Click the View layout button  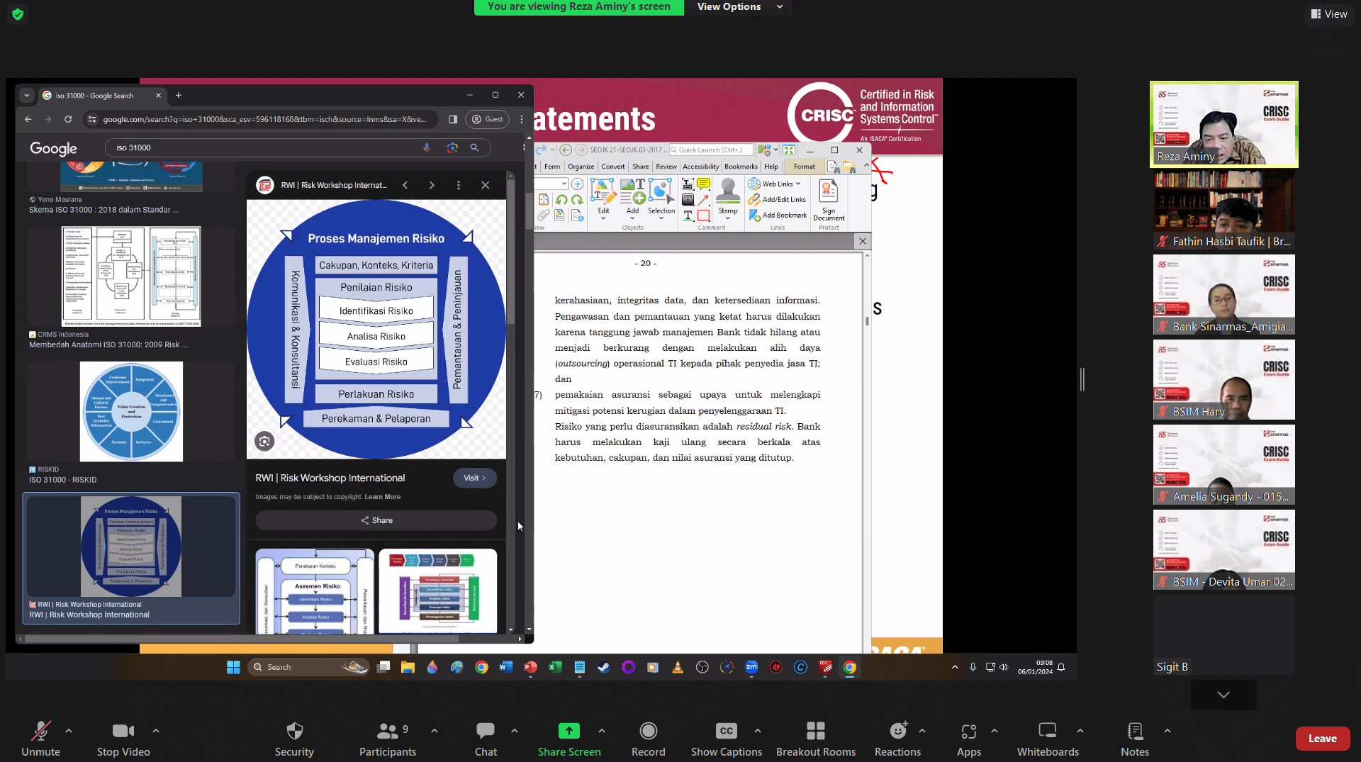point(1328,14)
